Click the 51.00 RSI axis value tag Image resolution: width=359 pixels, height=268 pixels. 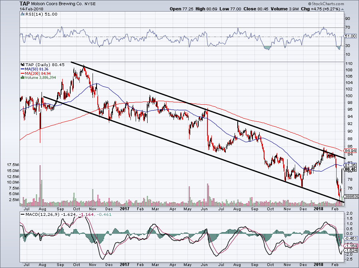350,36
